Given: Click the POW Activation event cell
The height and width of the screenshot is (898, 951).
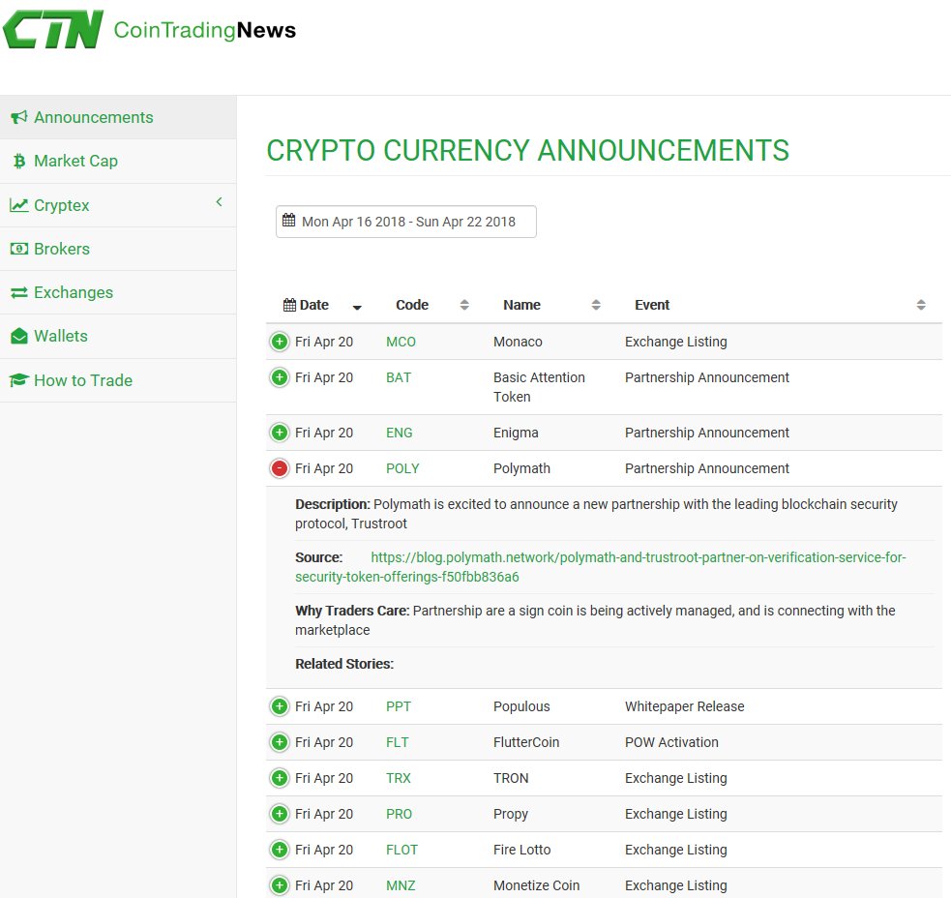Looking at the screenshot, I should click(x=671, y=742).
